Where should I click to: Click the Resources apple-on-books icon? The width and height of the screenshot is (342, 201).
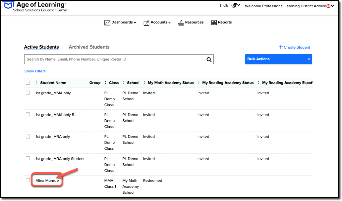pos(181,22)
